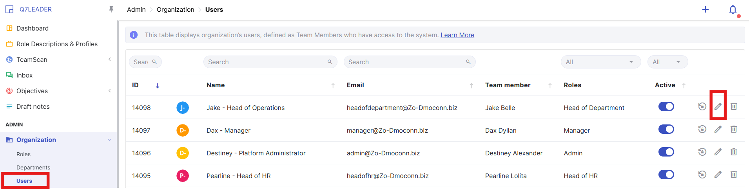Sort table by ID column arrow
The width and height of the screenshot is (749, 189).
coord(158,85)
